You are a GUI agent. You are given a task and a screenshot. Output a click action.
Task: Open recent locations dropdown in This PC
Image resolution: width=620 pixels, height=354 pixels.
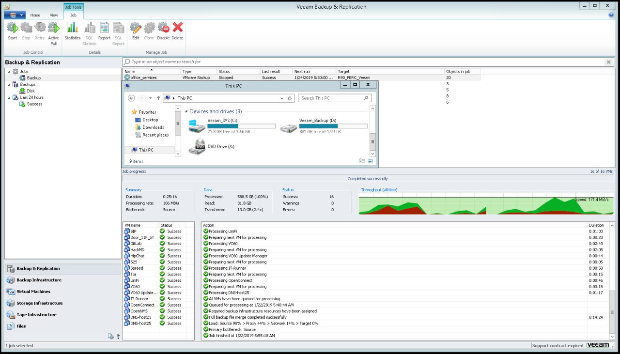[x=151, y=98]
